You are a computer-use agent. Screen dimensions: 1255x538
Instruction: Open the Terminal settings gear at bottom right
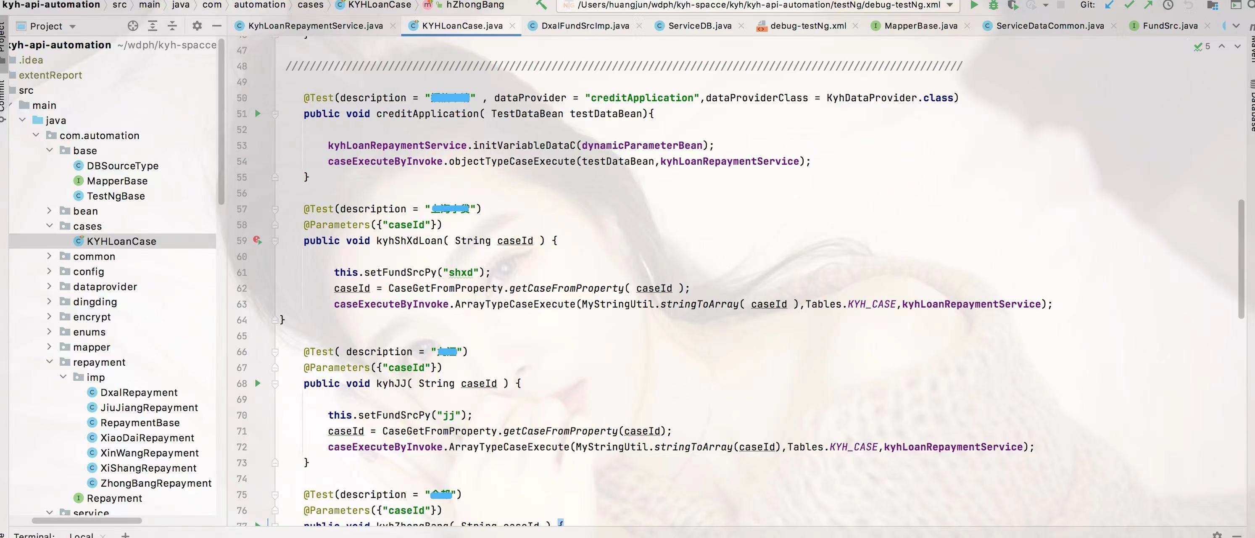point(1217,535)
